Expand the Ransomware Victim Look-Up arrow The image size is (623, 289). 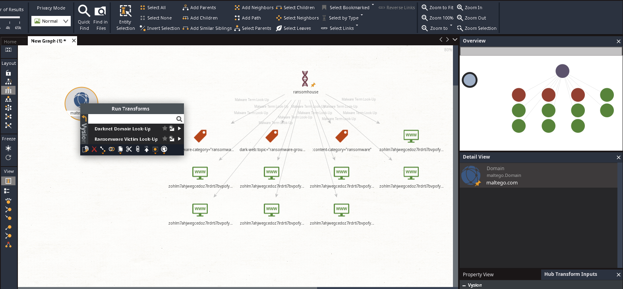coord(180,139)
